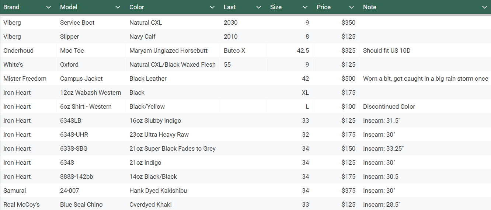Image resolution: width=491 pixels, height=210 pixels.
Task: Click the Moc Toe model cell
Action: (91, 50)
